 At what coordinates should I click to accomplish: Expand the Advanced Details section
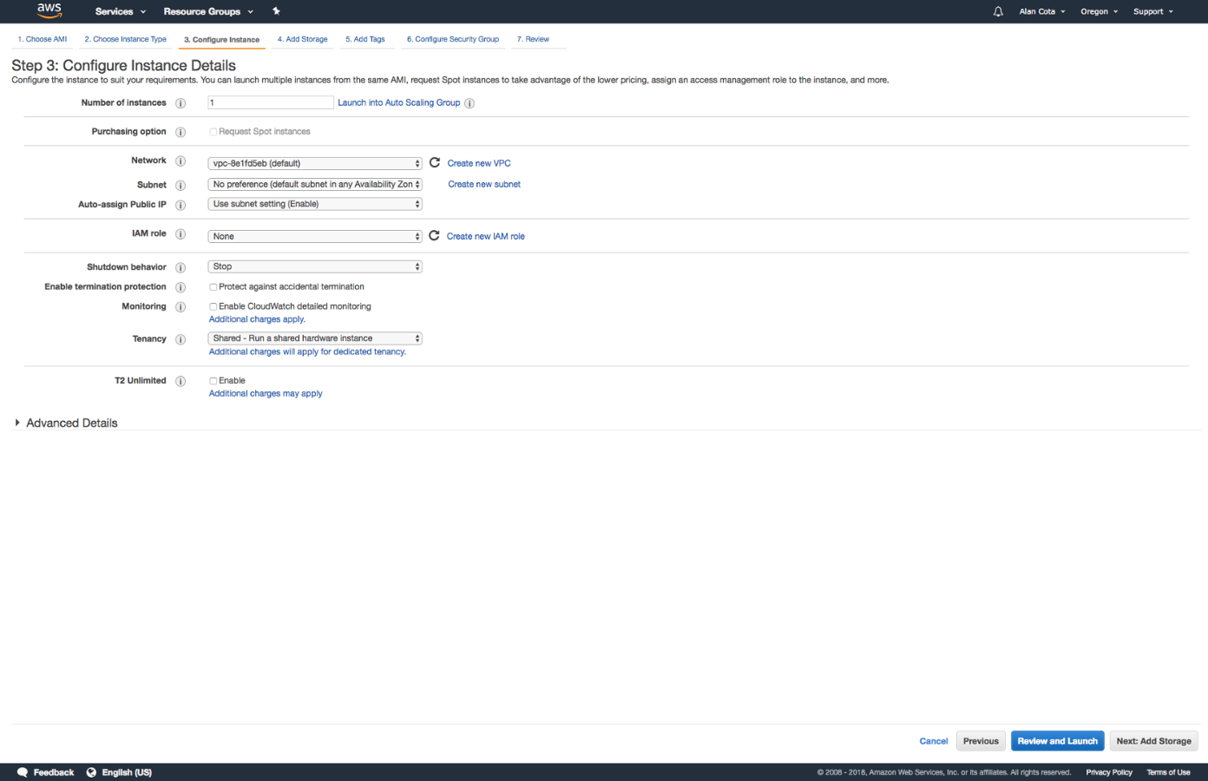(66, 423)
